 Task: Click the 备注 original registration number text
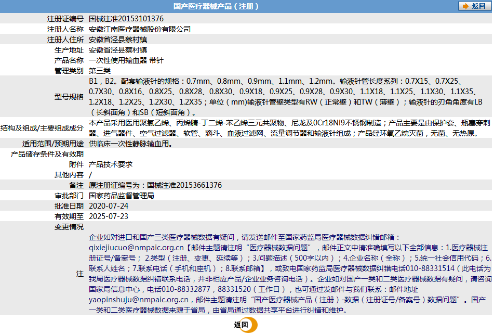[155, 185]
